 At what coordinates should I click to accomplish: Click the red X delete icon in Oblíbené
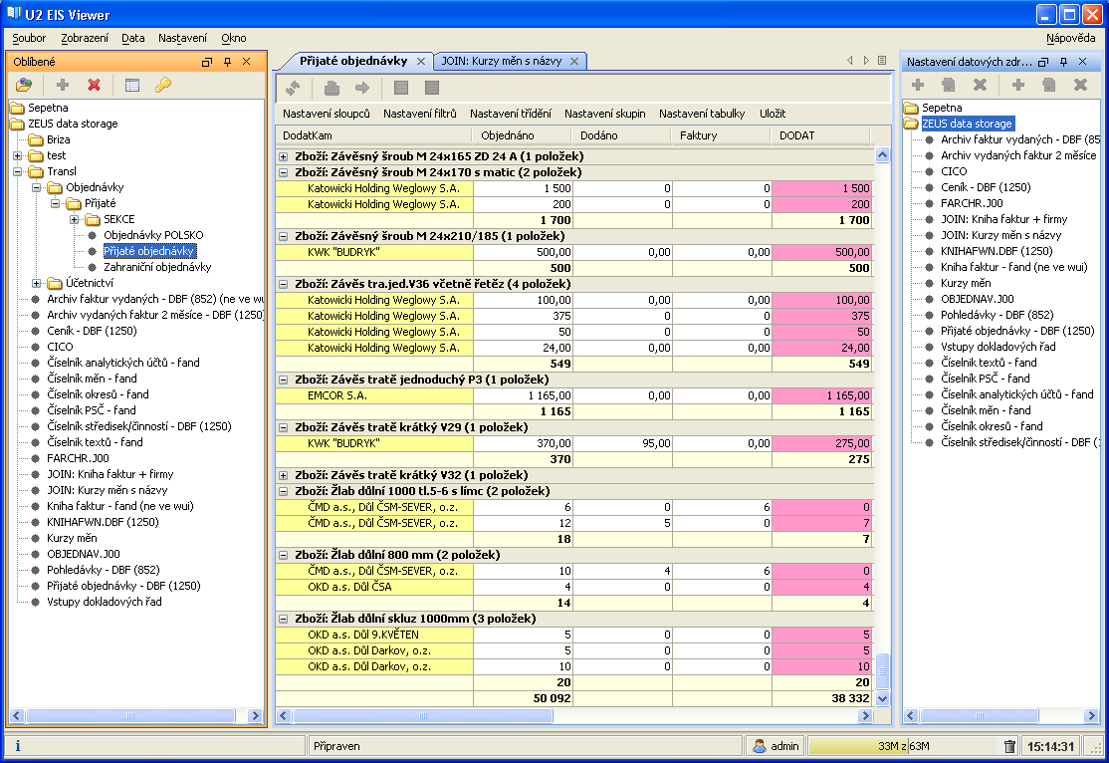click(94, 86)
